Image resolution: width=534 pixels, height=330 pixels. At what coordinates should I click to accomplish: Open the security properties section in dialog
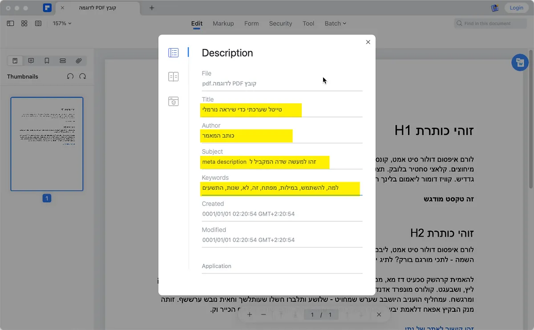[173, 101]
